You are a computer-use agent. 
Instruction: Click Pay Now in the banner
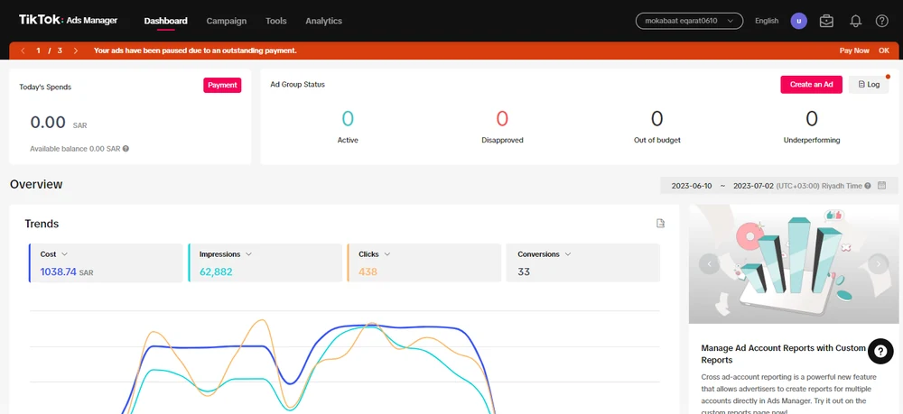pyautogui.click(x=854, y=51)
